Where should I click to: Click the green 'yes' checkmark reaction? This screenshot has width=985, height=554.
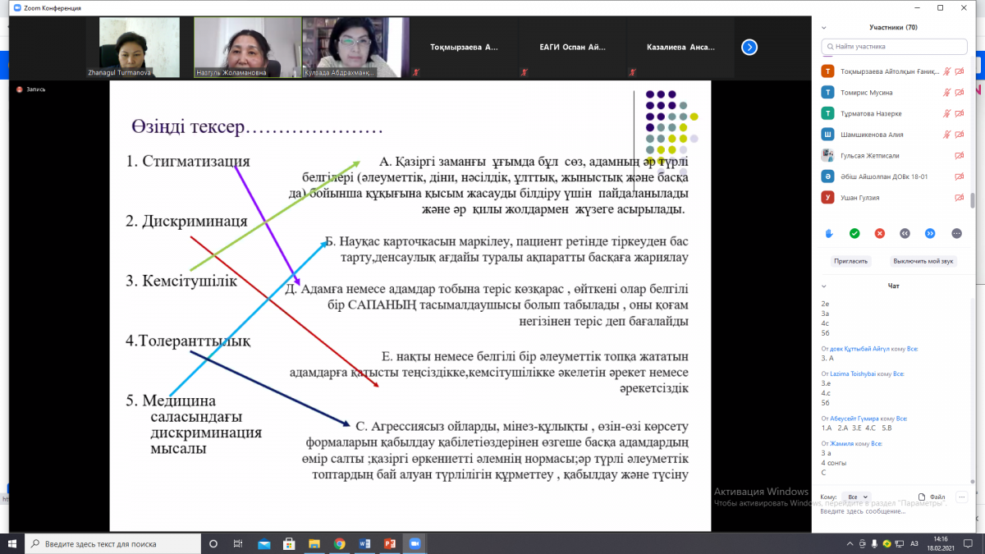click(x=854, y=234)
